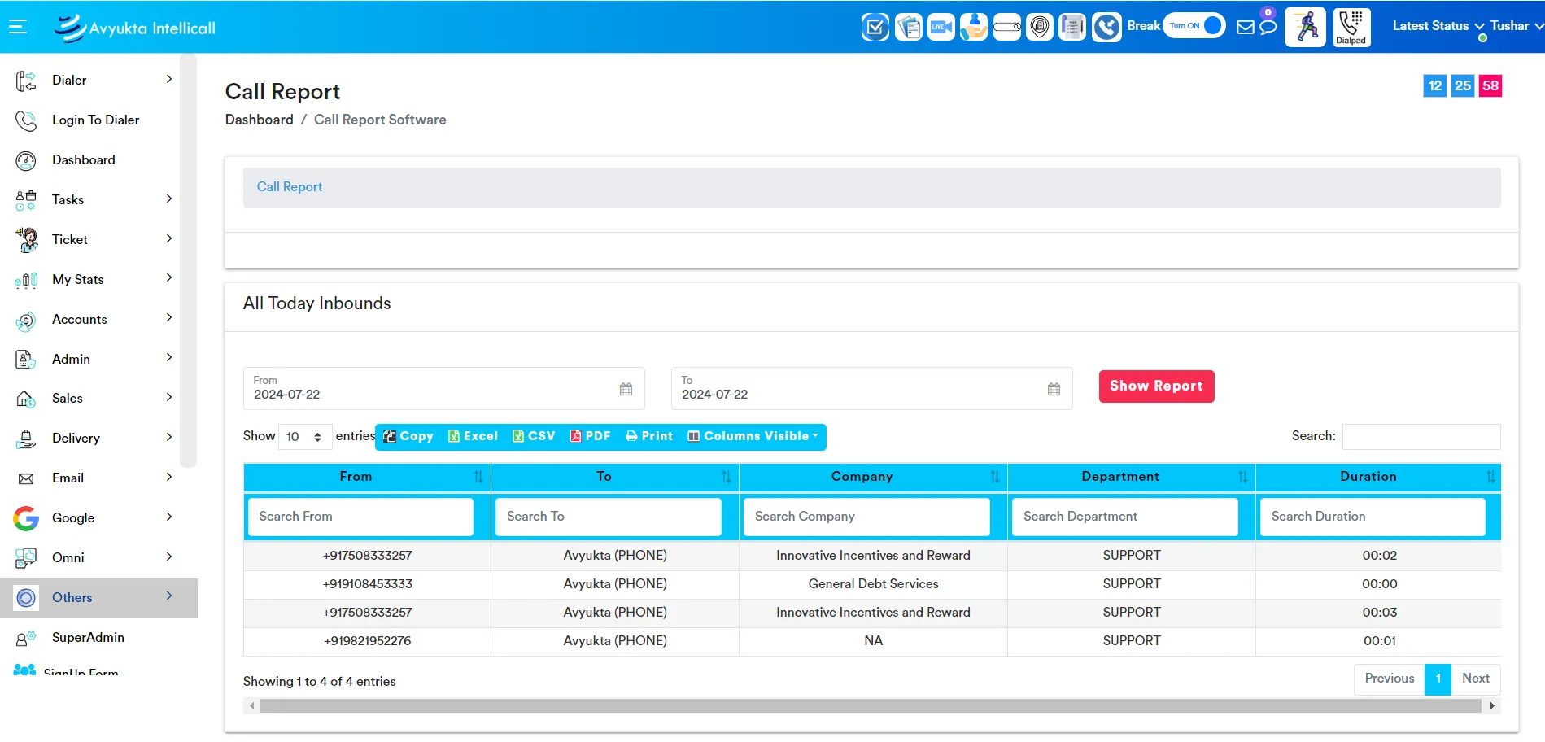Open the mail envelope icon in header
The image size is (1545, 742).
[1245, 27]
